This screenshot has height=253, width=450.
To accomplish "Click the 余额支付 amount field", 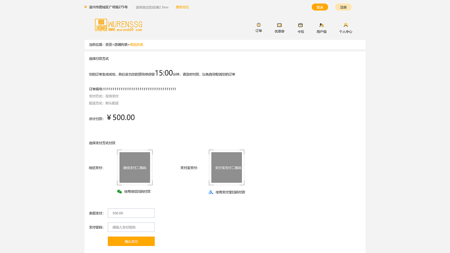I will [131, 213].
